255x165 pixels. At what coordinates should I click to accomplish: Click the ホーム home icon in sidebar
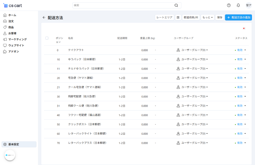tap(5, 15)
